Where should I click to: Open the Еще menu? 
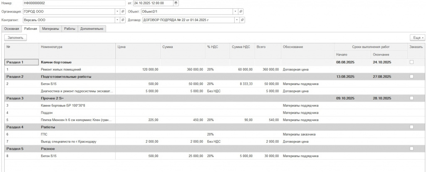point(417,38)
